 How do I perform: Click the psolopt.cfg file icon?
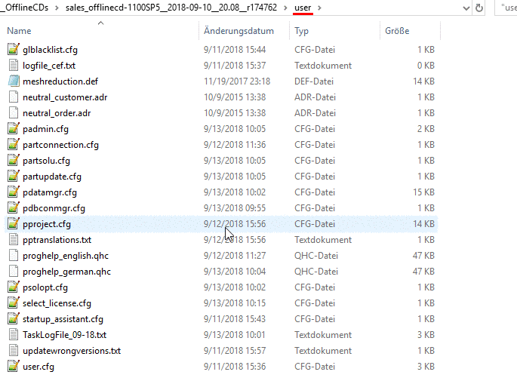coord(13,287)
